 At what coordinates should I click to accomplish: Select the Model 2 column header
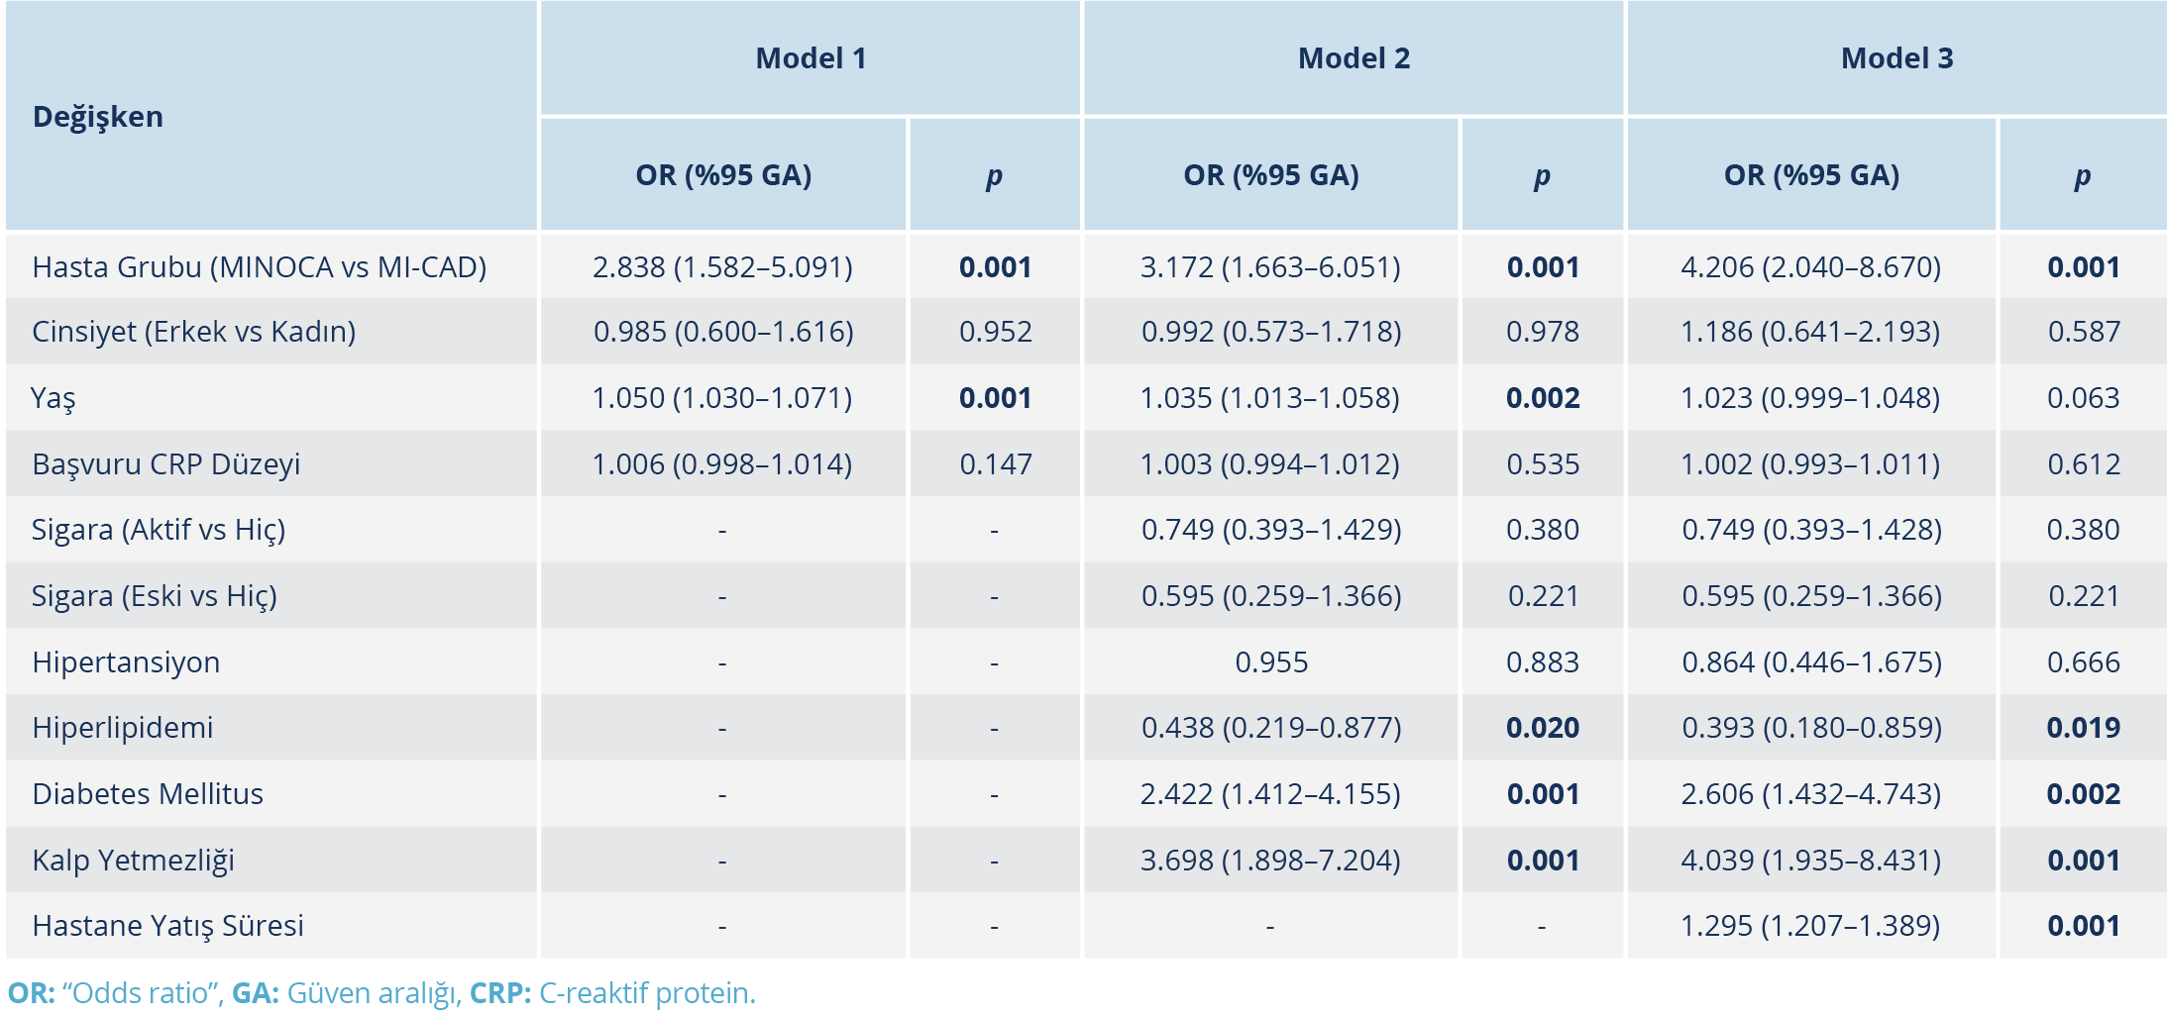click(1354, 58)
